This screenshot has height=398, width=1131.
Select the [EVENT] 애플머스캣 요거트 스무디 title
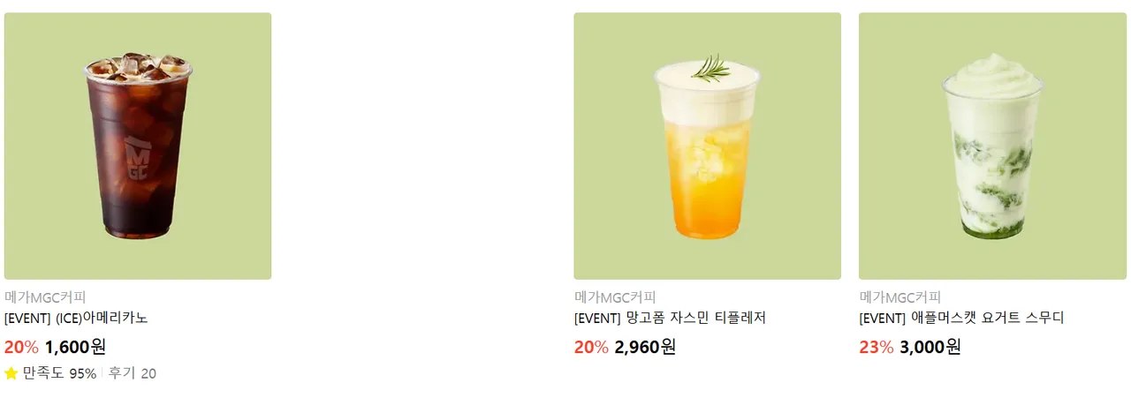click(961, 318)
